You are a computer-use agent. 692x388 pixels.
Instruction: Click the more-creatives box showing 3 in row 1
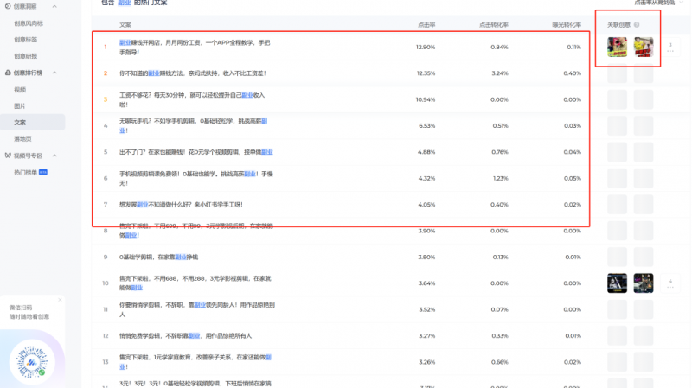(x=670, y=48)
